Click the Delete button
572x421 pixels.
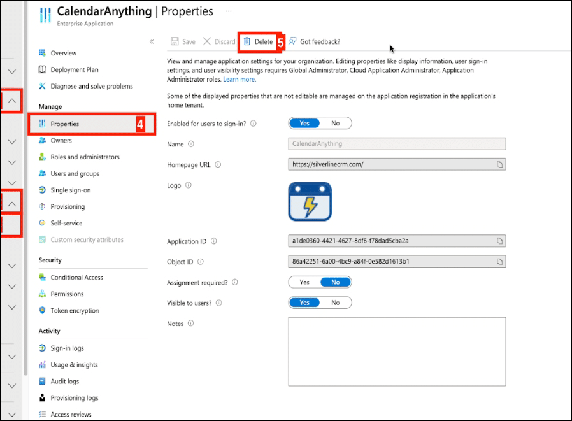259,41
